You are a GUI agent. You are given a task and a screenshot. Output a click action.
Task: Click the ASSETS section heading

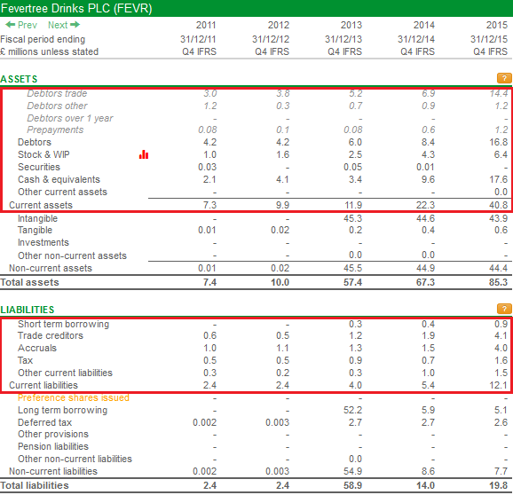(x=19, y=79)
